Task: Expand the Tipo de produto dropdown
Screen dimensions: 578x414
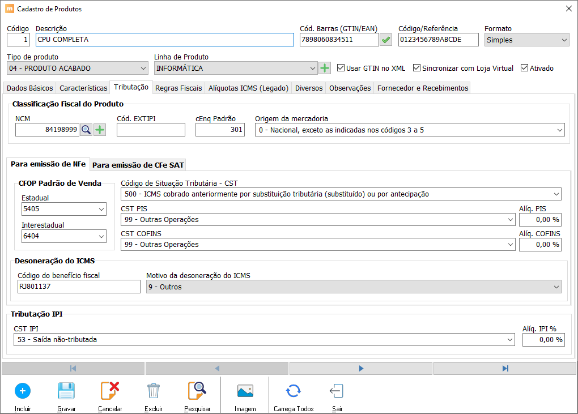Action: click(143, 69)
